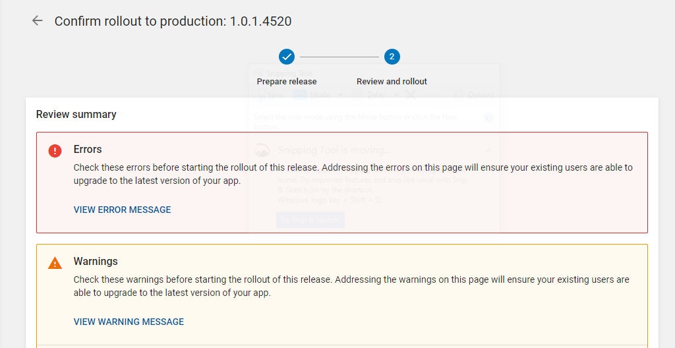Viewport: 675px width, 348px height.
Task: Click the orange warning triangle icon
Action: 55,263
